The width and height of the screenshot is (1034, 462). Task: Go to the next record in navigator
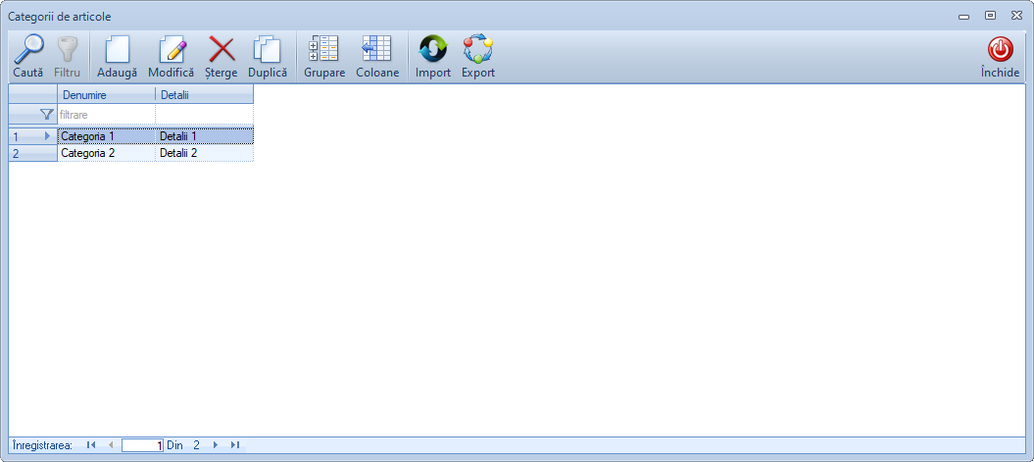[216, 445]
